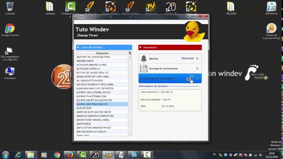
Task: Click the table menu icon beside Désignation
Action: pos(130,53)
